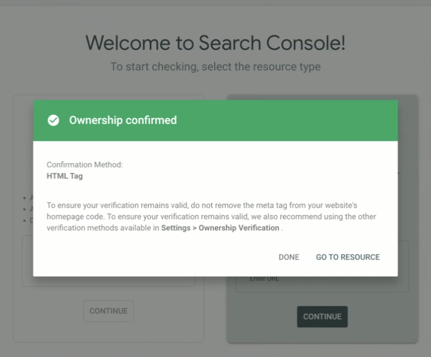The width and height of the screenshot is (431, 357).
Task: Click the Confirmation Method: label
Action: point(85,165)
